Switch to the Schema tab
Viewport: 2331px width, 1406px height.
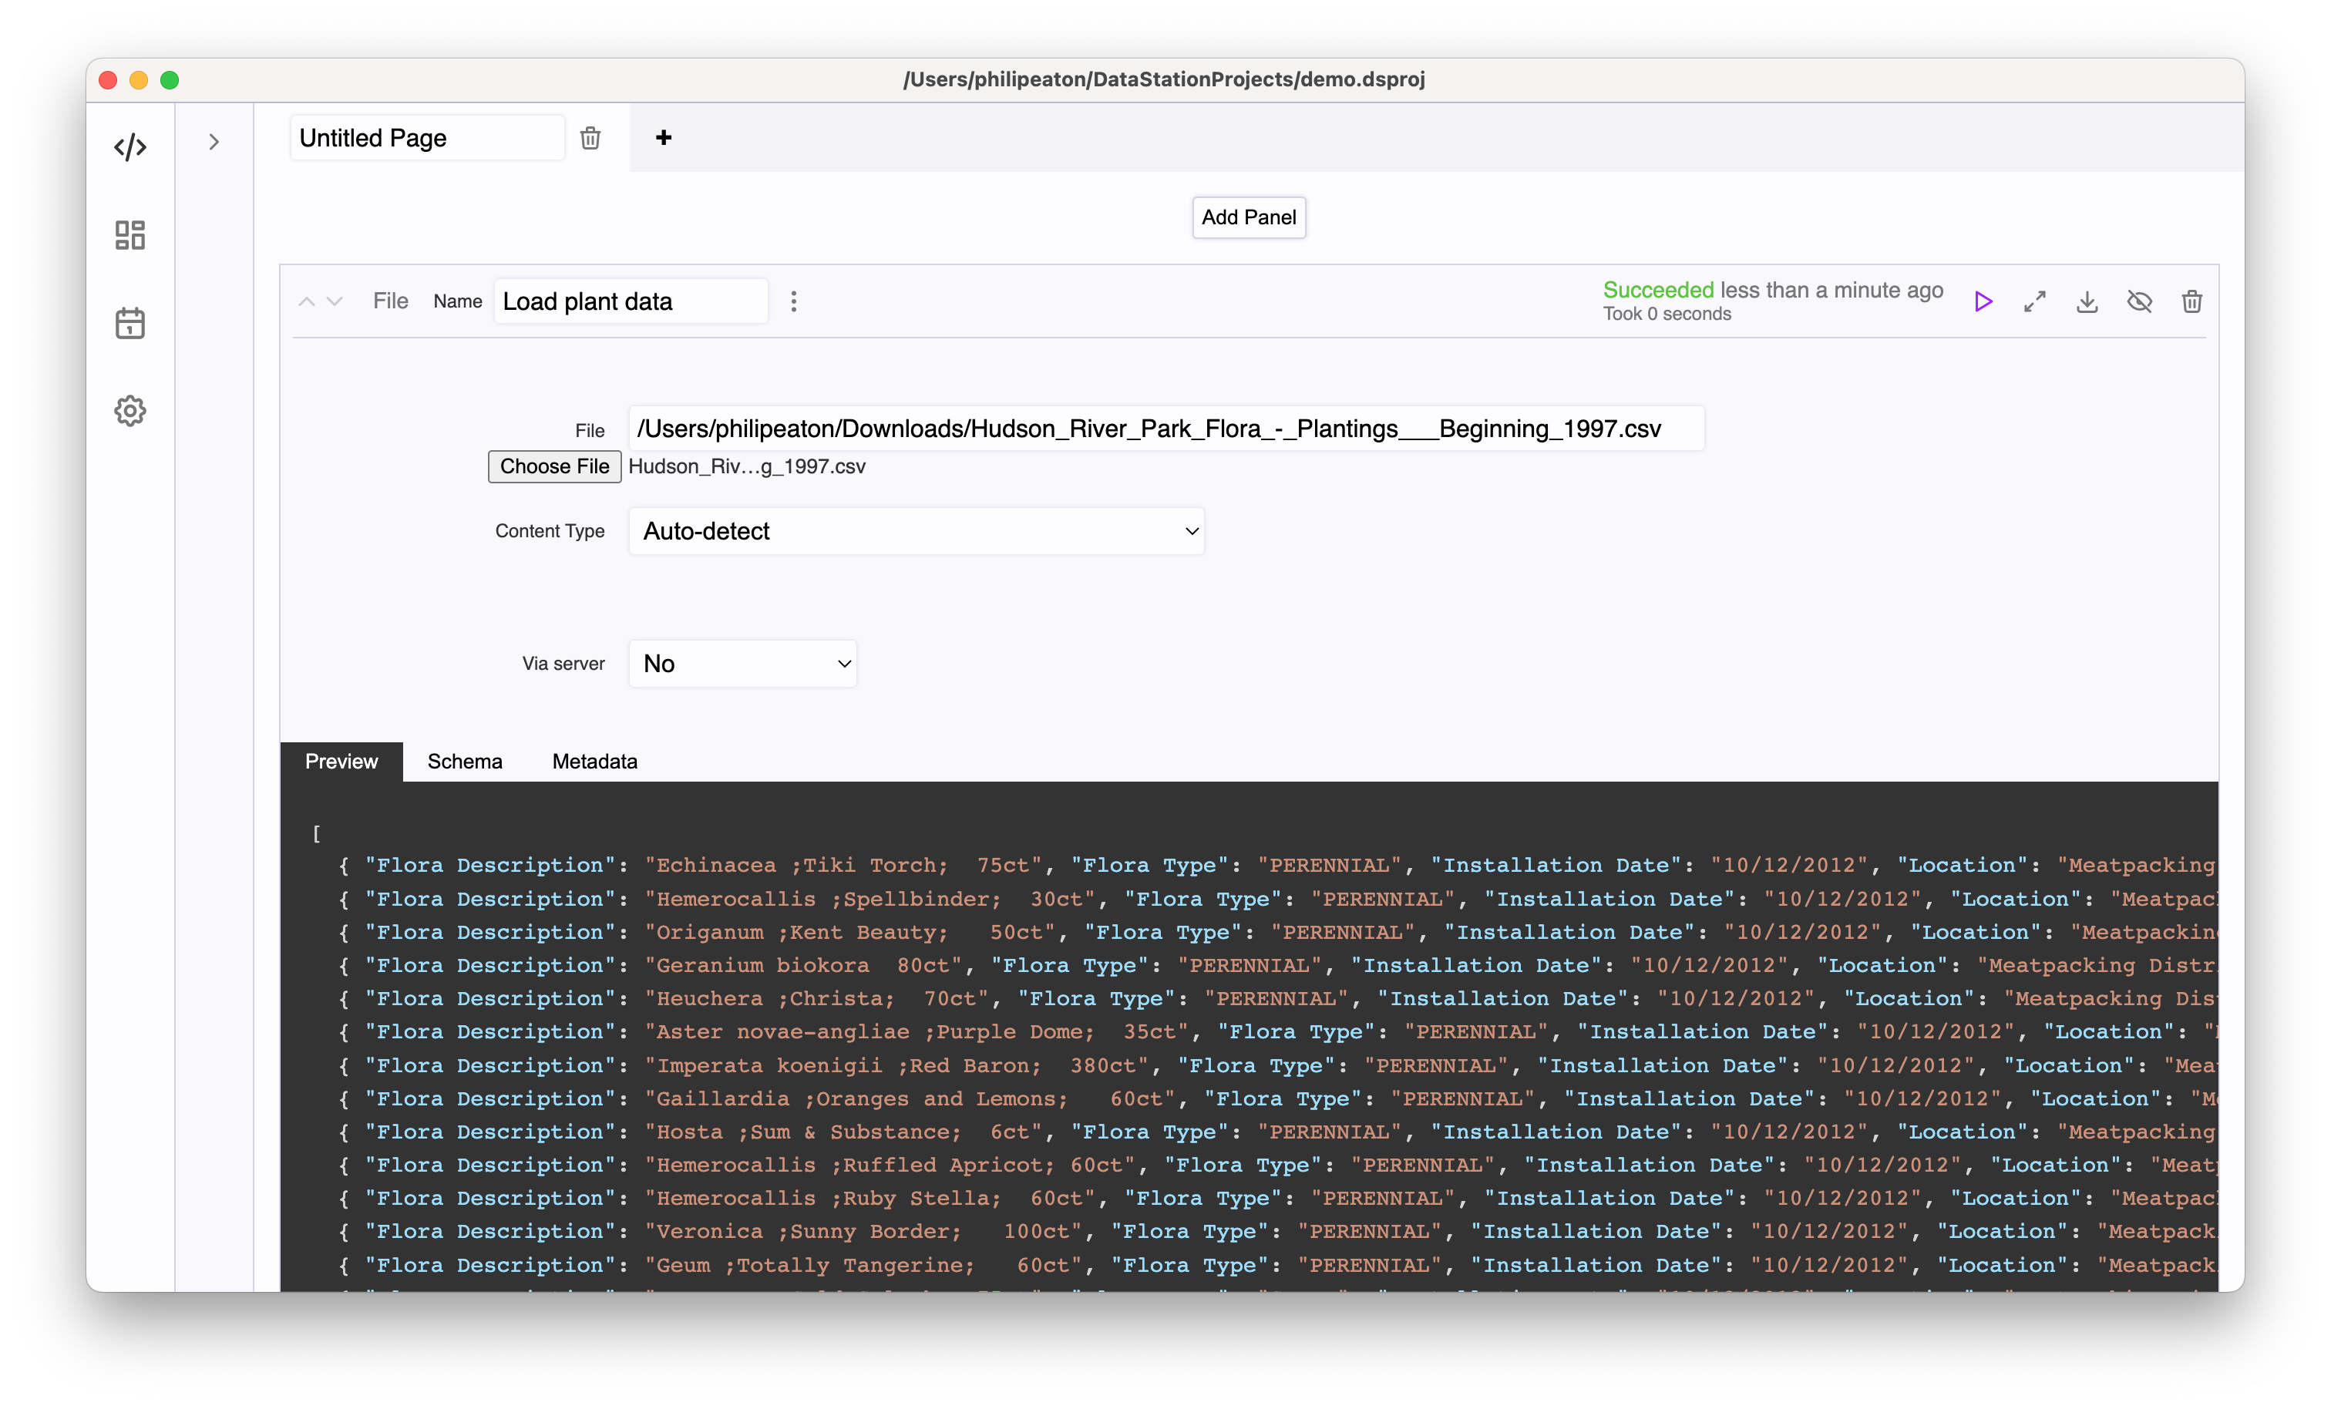pyautogui.click(x=465, y=762)
